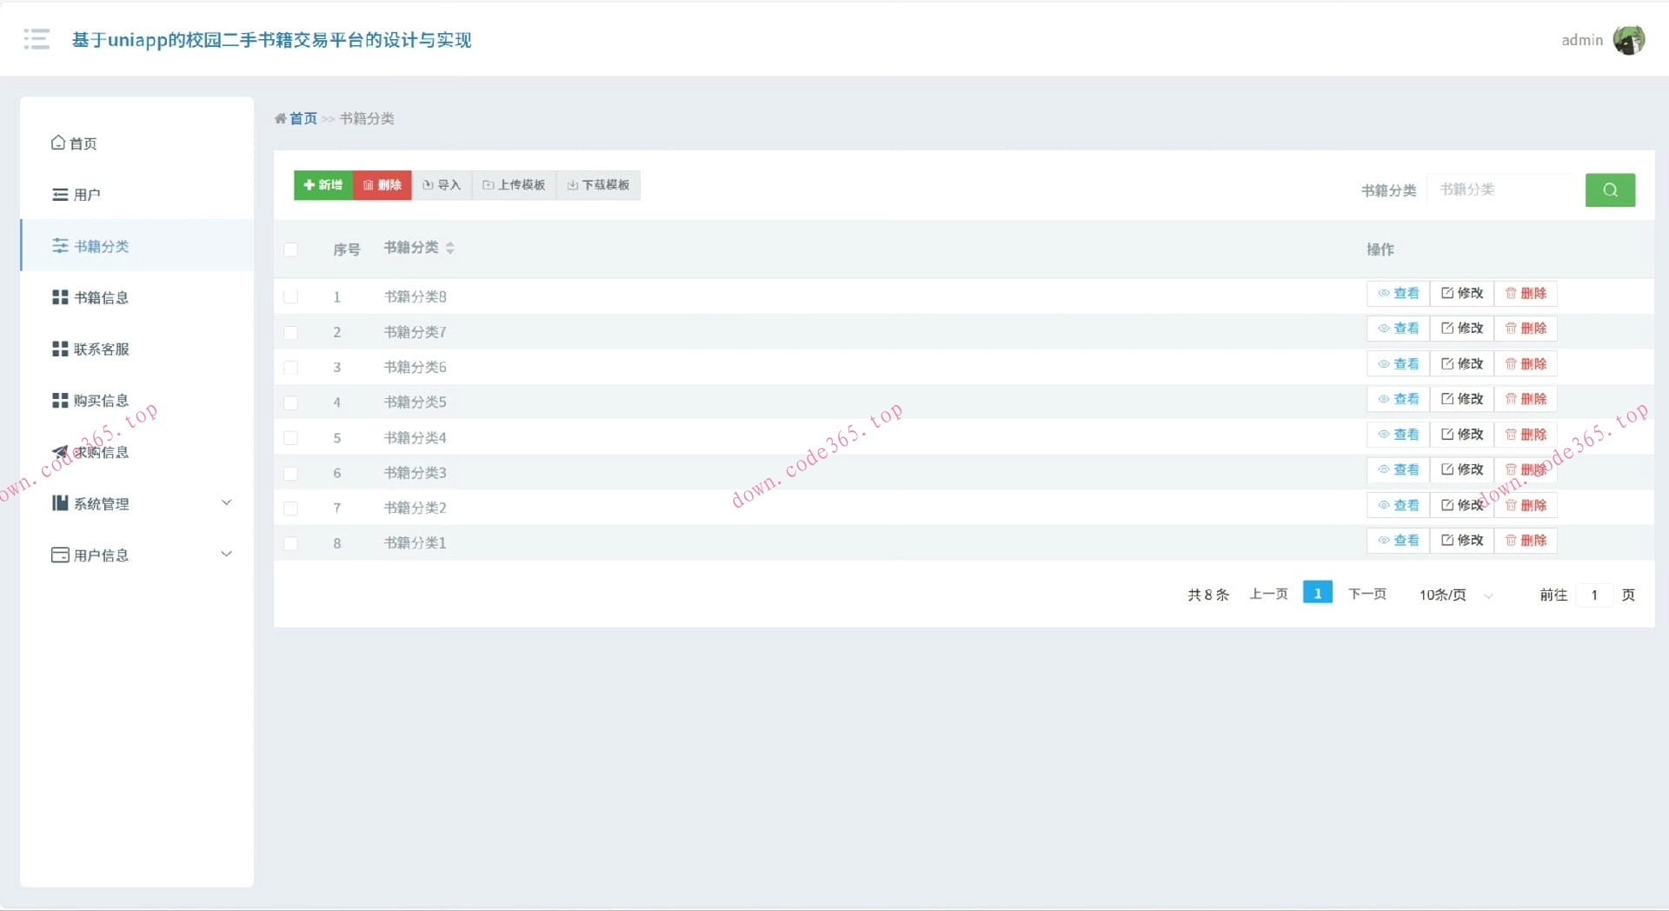The width and height of the screenshot is (1669, 911).
Task: Click the admin avatar picture
Action: 1628,40
